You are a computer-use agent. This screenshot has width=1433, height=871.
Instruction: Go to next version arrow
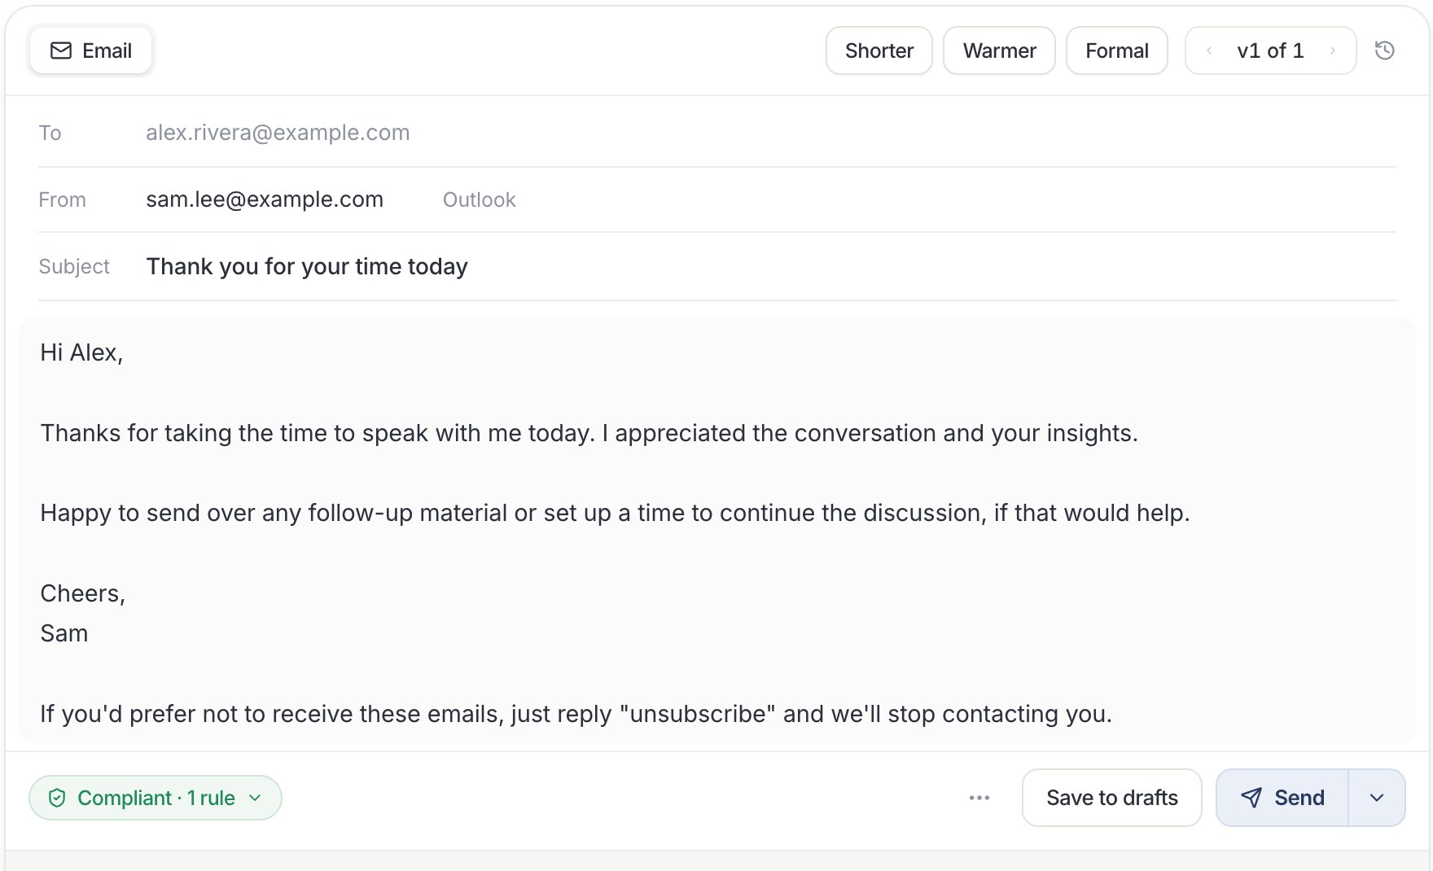tap(1333, 50)
